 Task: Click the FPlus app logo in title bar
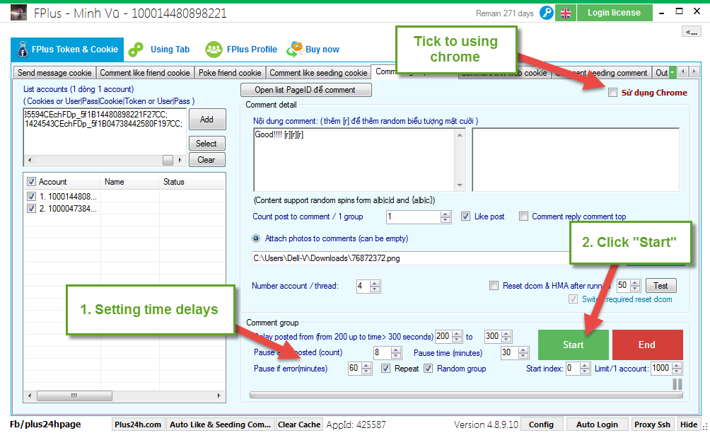tap(18, 13)
